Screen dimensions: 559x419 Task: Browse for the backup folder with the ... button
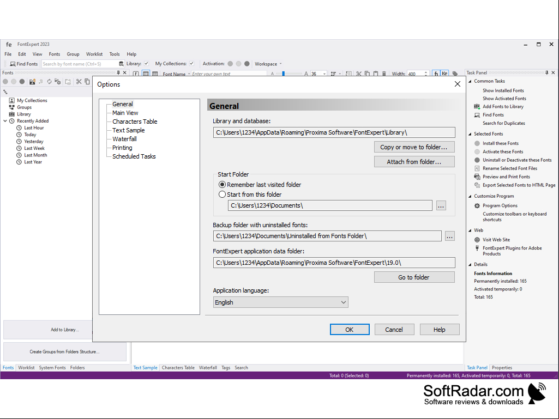pyautogui.click(x=450, y=236)
